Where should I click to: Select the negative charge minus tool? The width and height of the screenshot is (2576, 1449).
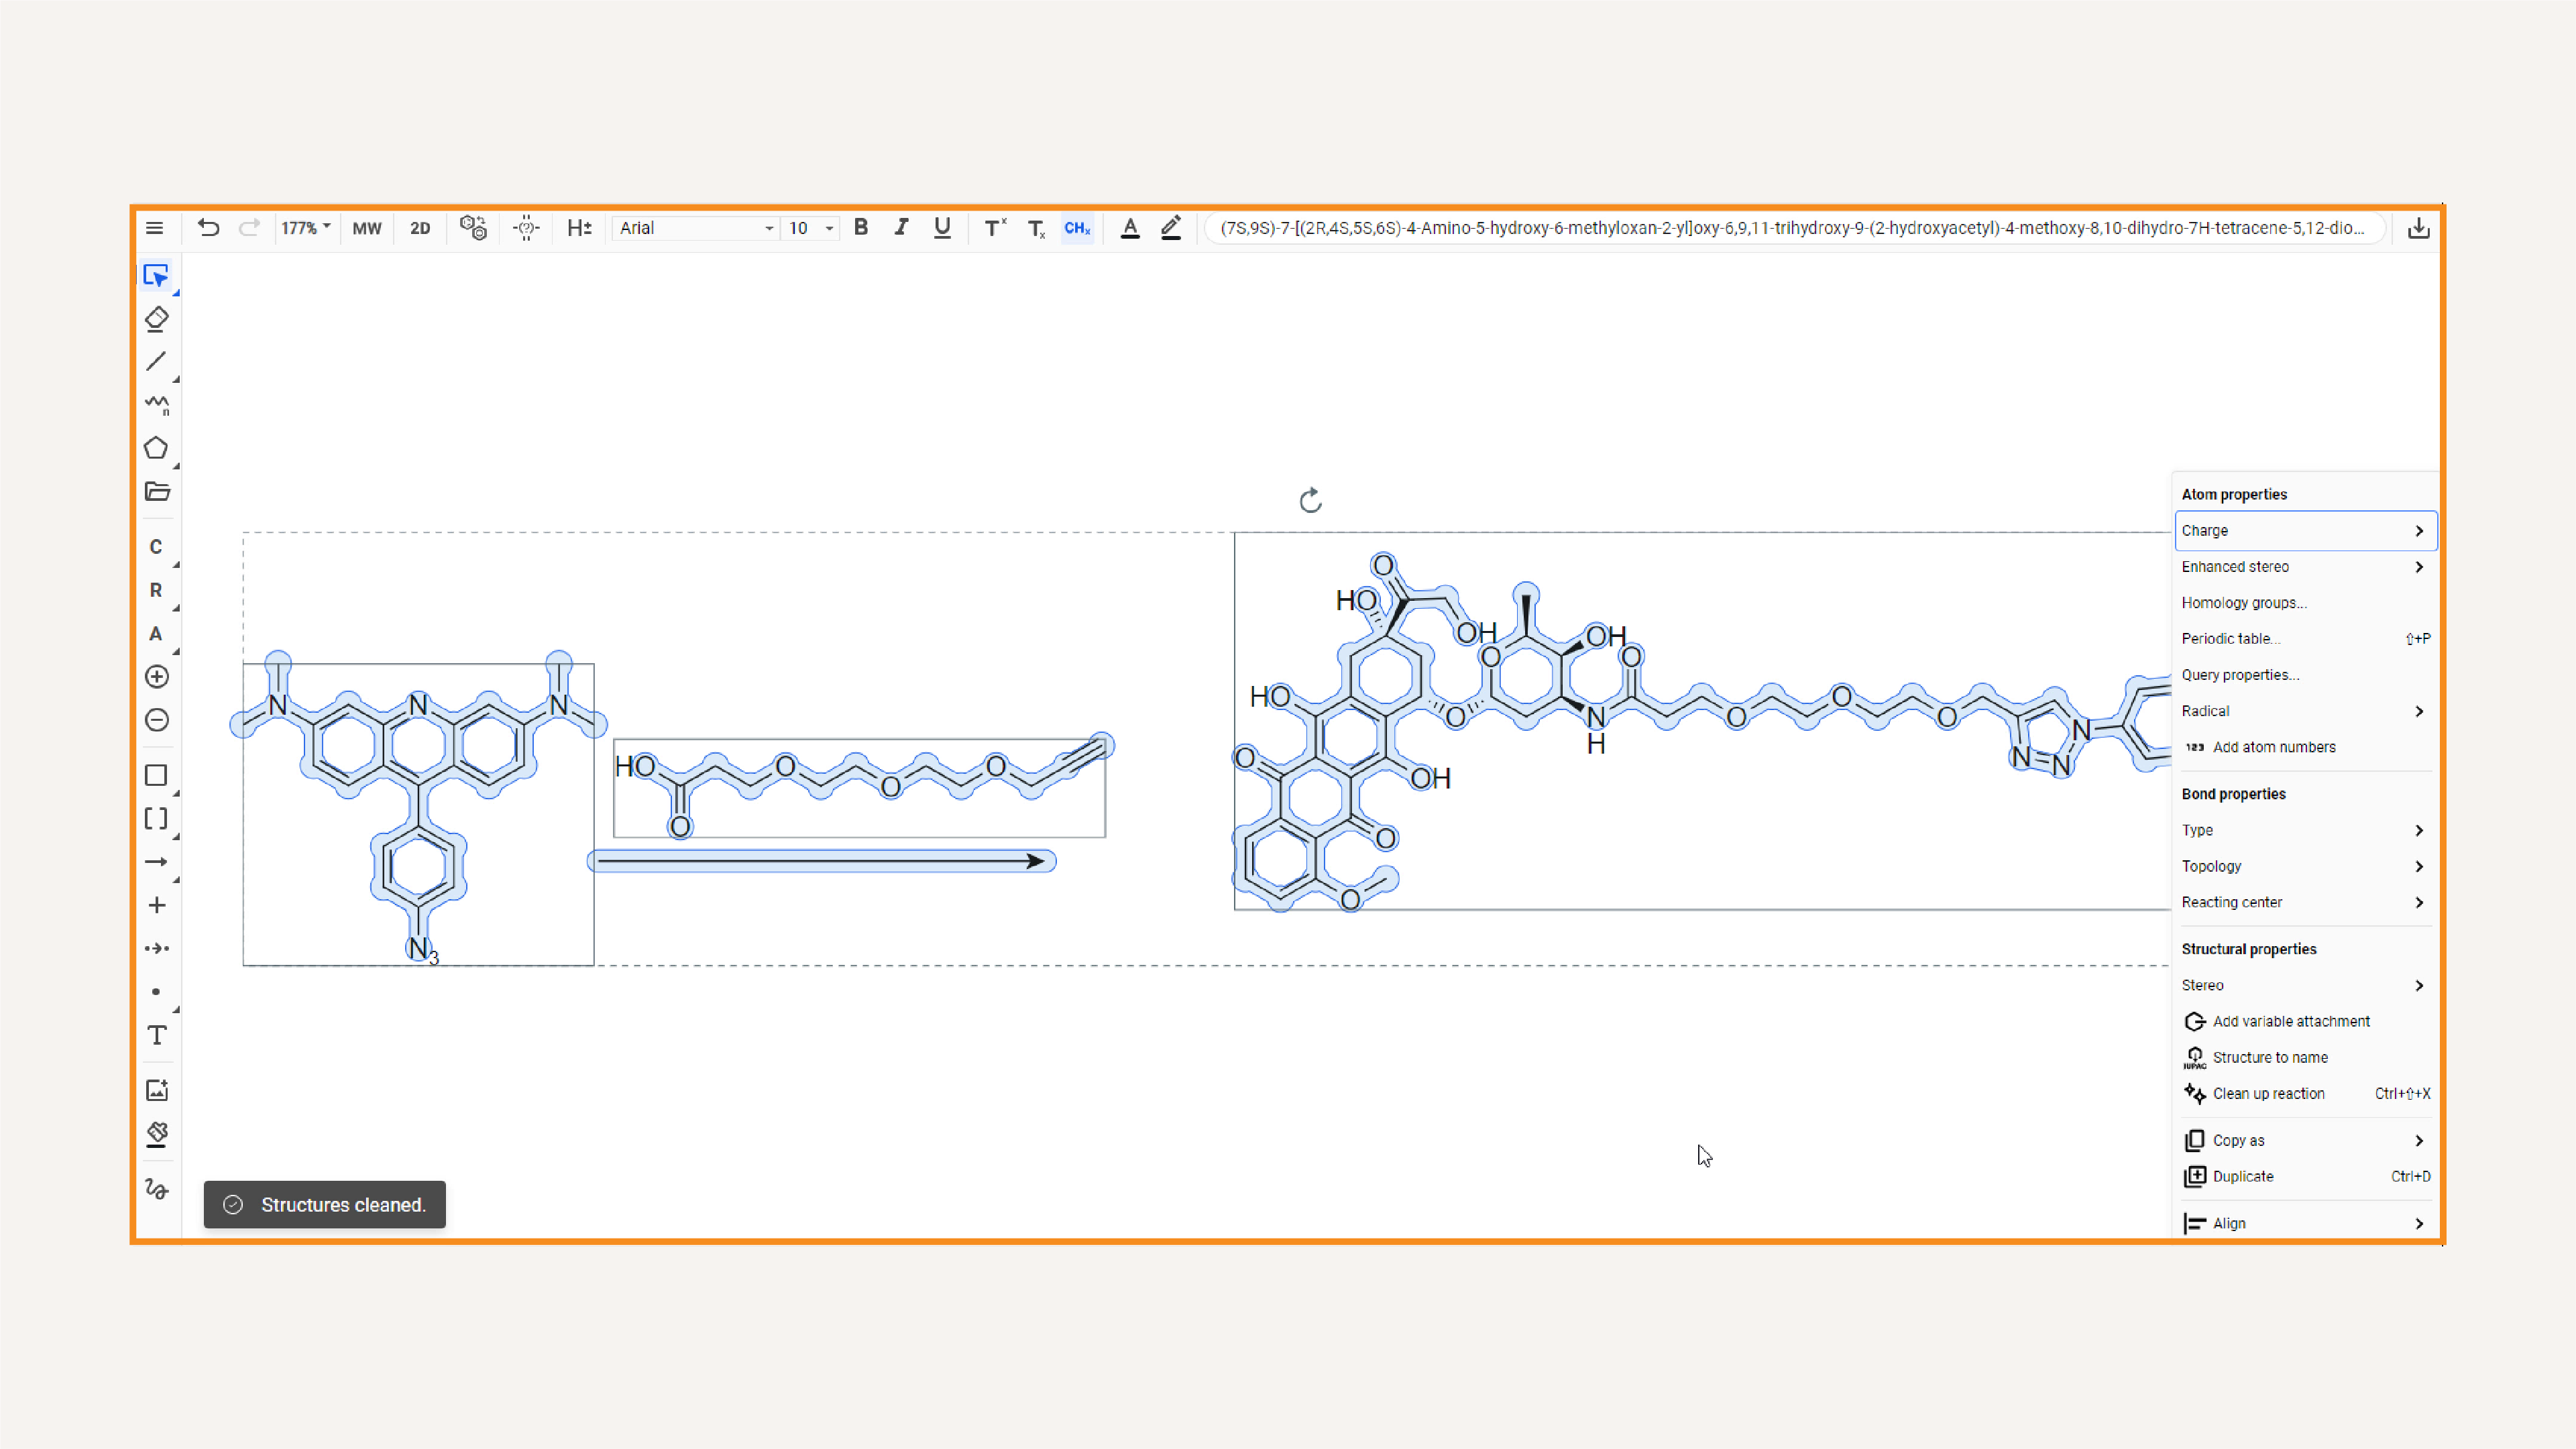pos(156,720)
